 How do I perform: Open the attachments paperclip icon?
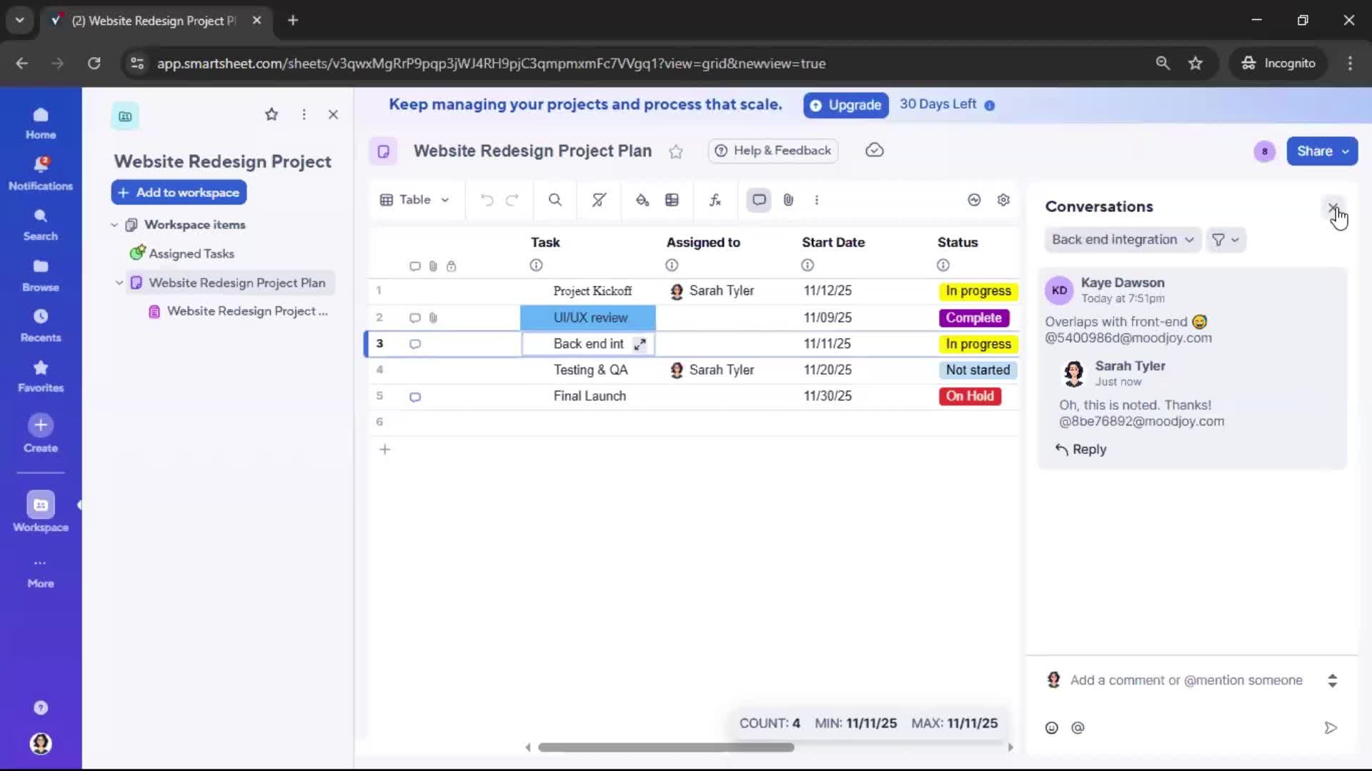[x=788, y=200]
